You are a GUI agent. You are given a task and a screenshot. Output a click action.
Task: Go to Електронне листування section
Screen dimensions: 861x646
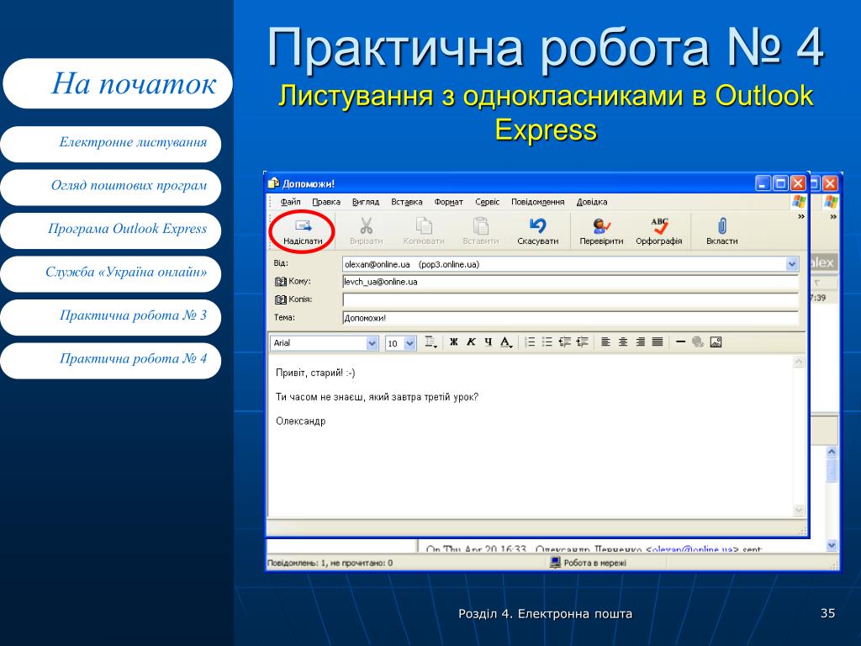pos(111,144)
